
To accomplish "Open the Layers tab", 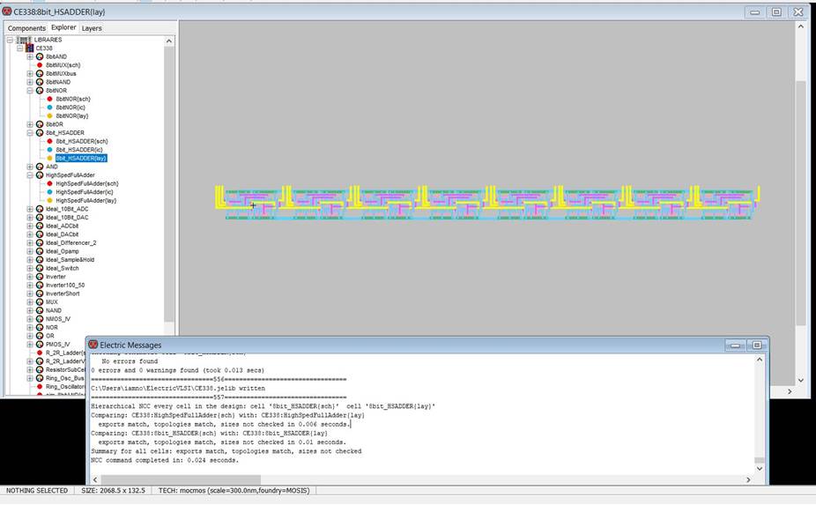I will [92, 28].
